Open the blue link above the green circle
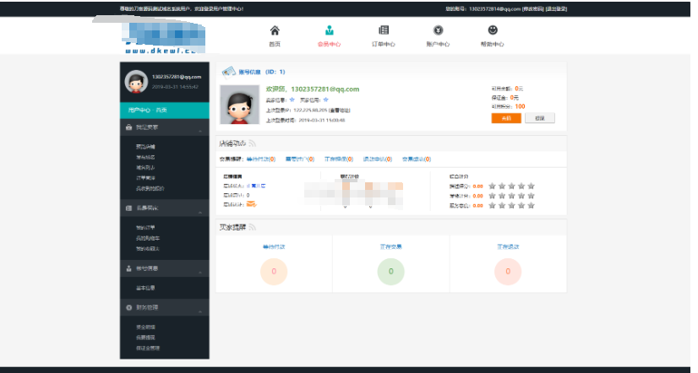The height and width of the screenshot is (373, 698). click(391, 246)
